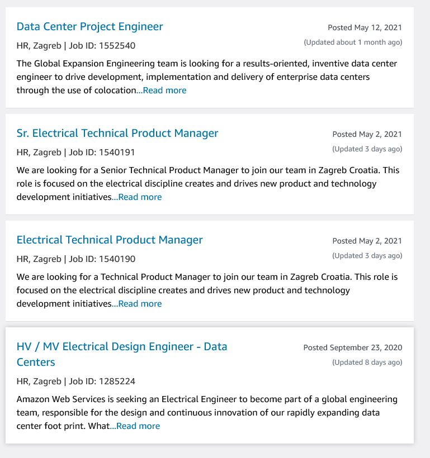The height and width of the screenshot is (458, 430).
Task: Click the Posted September 23, 2020 date
Action: (x=353, y=347)
